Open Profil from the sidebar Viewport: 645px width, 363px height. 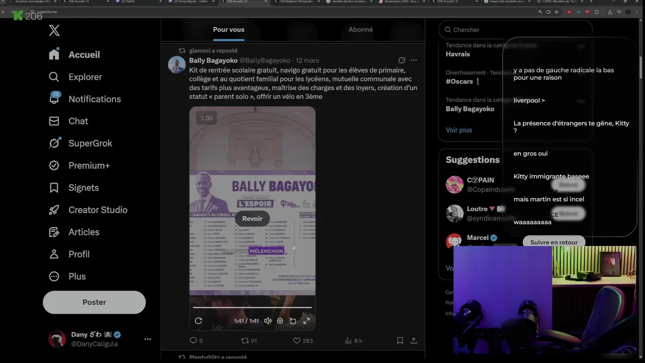[x=69, y=254]
